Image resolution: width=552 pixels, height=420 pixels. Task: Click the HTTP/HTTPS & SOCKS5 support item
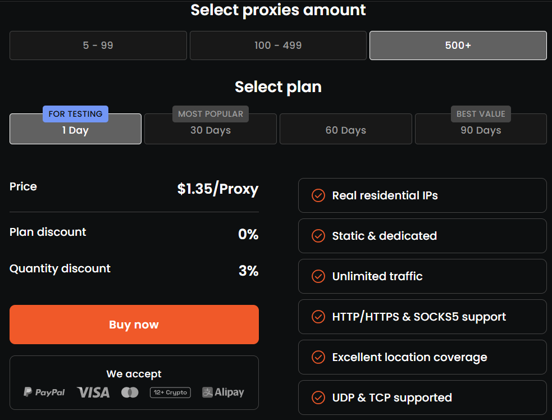[422, 317]
